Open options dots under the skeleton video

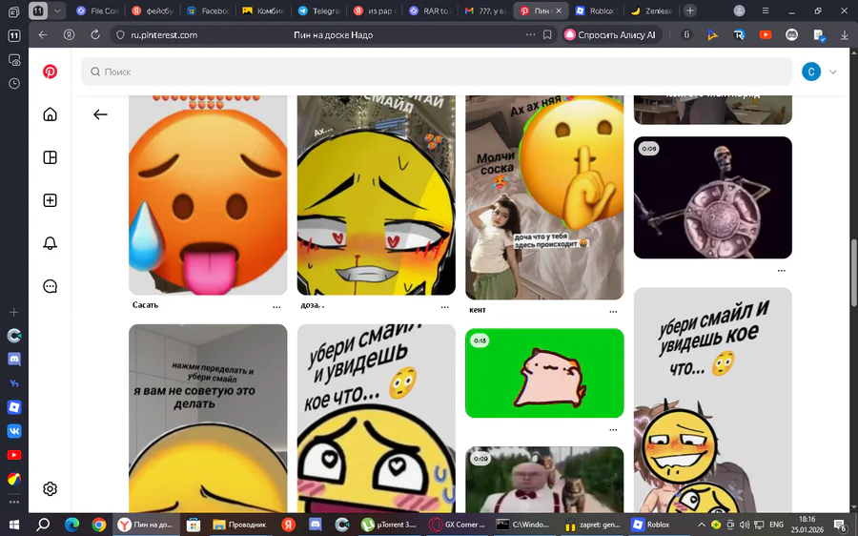(782, 271)
